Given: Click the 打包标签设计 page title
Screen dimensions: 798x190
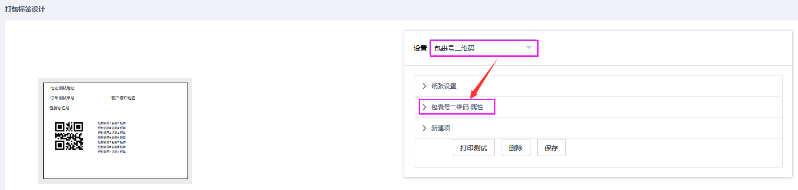Looking at the screenshot, I should click(x=25, y=9).
